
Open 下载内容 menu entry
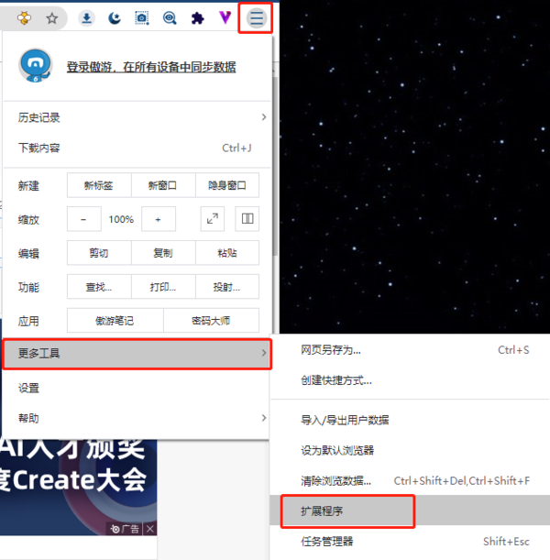(137, 148)
